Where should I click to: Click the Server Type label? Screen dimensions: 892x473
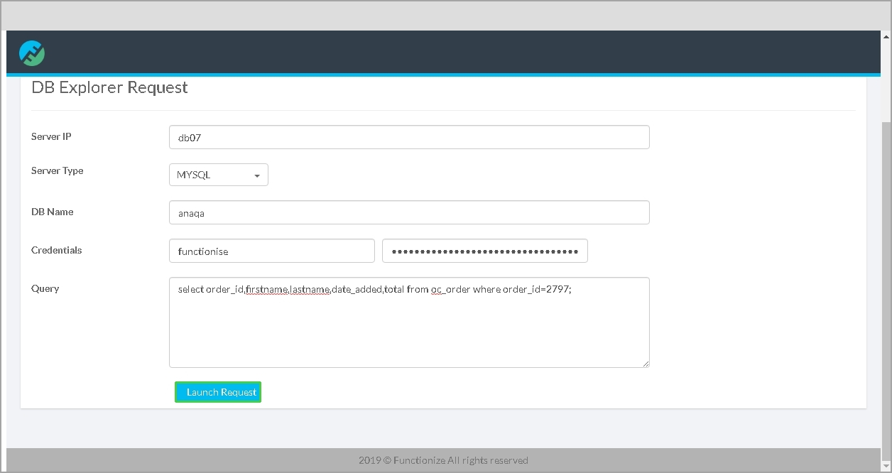57,170
